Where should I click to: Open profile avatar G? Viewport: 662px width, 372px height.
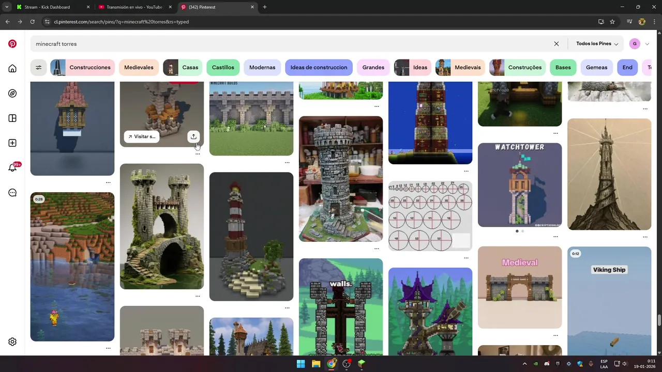pos(635,44)
